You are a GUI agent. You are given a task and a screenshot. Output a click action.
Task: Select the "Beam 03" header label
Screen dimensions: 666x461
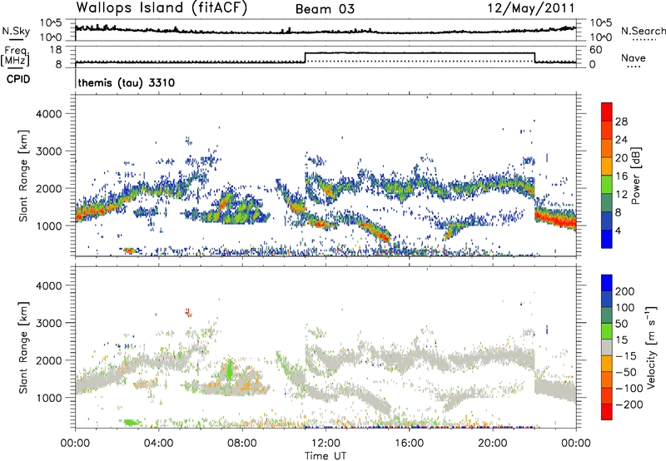pyautogui.click(x=325, y=9)
